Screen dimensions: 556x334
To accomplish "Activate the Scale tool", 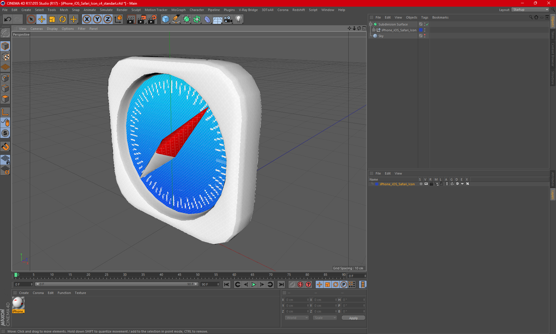I will (52, 19).
